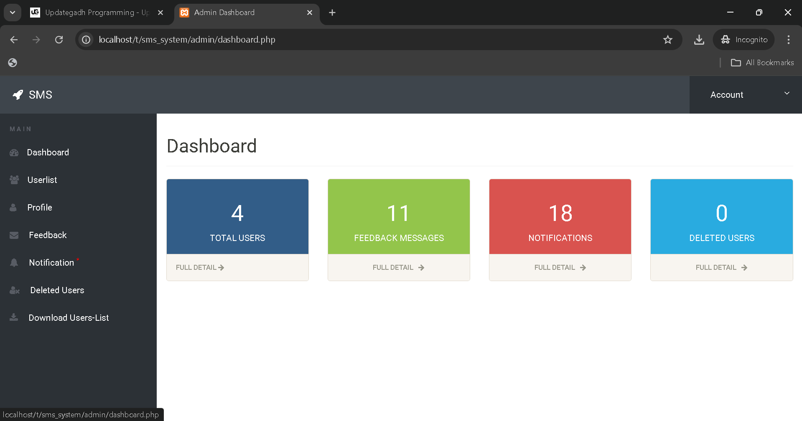
Task: Click the rocket icon beside SMS
Action: 18,95
